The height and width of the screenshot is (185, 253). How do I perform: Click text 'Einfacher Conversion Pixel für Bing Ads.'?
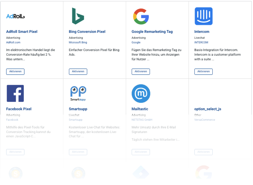tap(94, 52)
